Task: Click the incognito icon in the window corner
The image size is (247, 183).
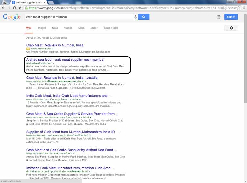Action: pyautogui.click(x=5, y=2)
